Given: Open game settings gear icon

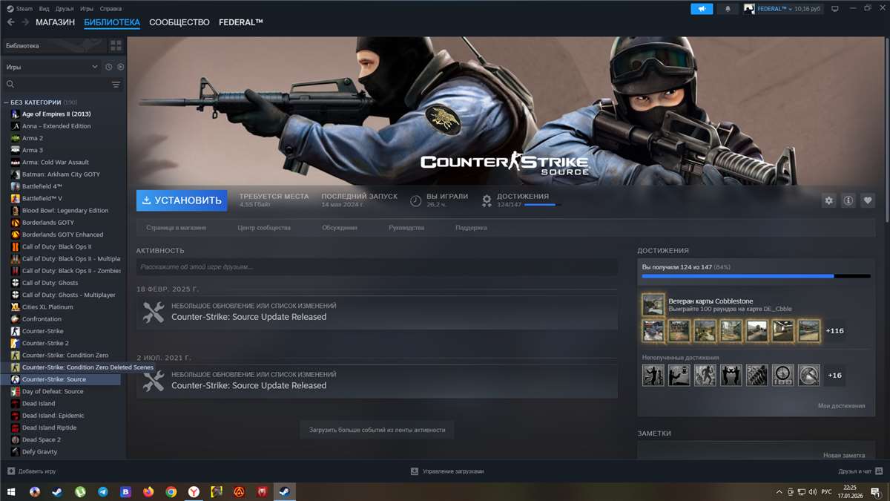Looking at the screenshot, I should click(x=829, y=200).
